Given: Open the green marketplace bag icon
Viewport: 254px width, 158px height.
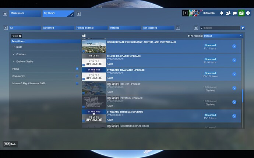Looking at the screenshot, I should pyautogui.click(x=241, y=13).
